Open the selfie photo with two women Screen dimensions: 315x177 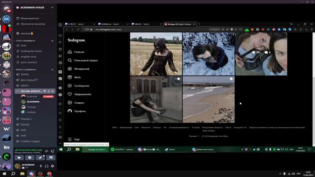(261, 54)
